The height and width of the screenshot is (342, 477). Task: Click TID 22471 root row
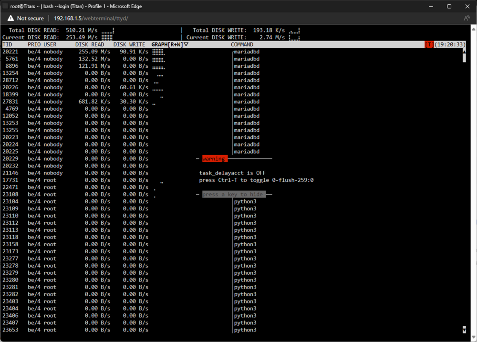click(x=75, y=187)
